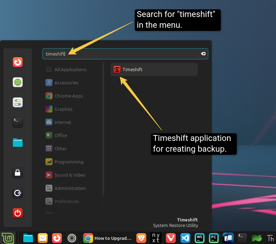Select the Preferences category
The height and width of the screenshot is (244, 276).
pyautogui.click(x=62, y=201)
